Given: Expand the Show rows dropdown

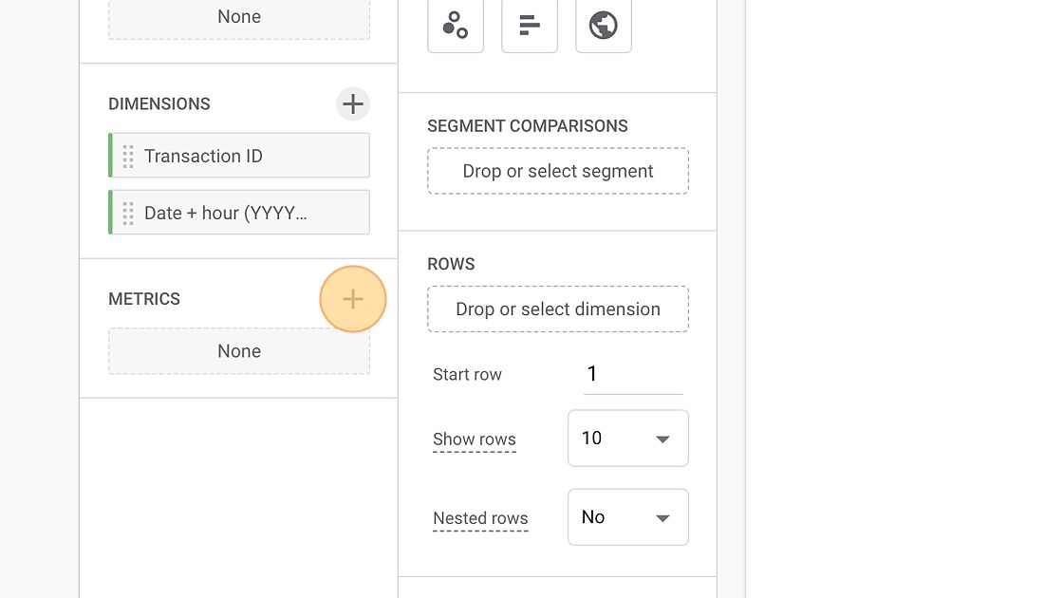Looking at the screenshot, I should pyautogui.click(x=628, y=439).
